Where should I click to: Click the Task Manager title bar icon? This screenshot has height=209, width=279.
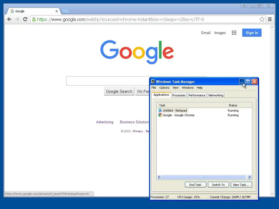pos(153,82)
